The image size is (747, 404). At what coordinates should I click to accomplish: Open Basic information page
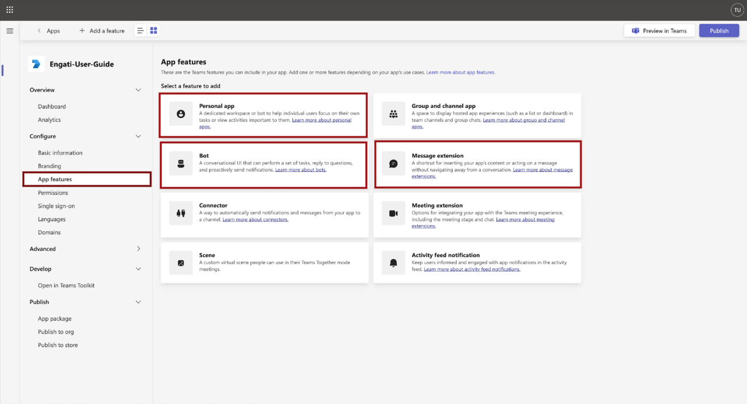pyautogui.click(x=60, y=153)
